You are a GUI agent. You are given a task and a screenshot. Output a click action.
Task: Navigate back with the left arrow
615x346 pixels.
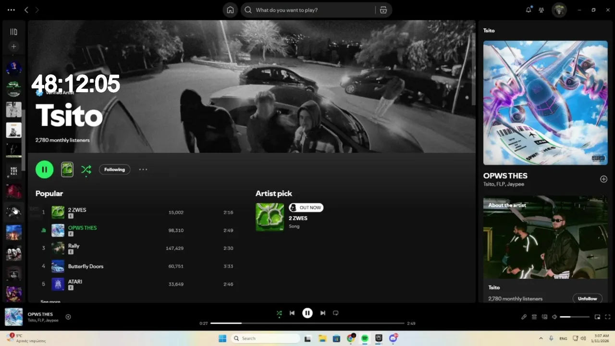tap(26, 10)
